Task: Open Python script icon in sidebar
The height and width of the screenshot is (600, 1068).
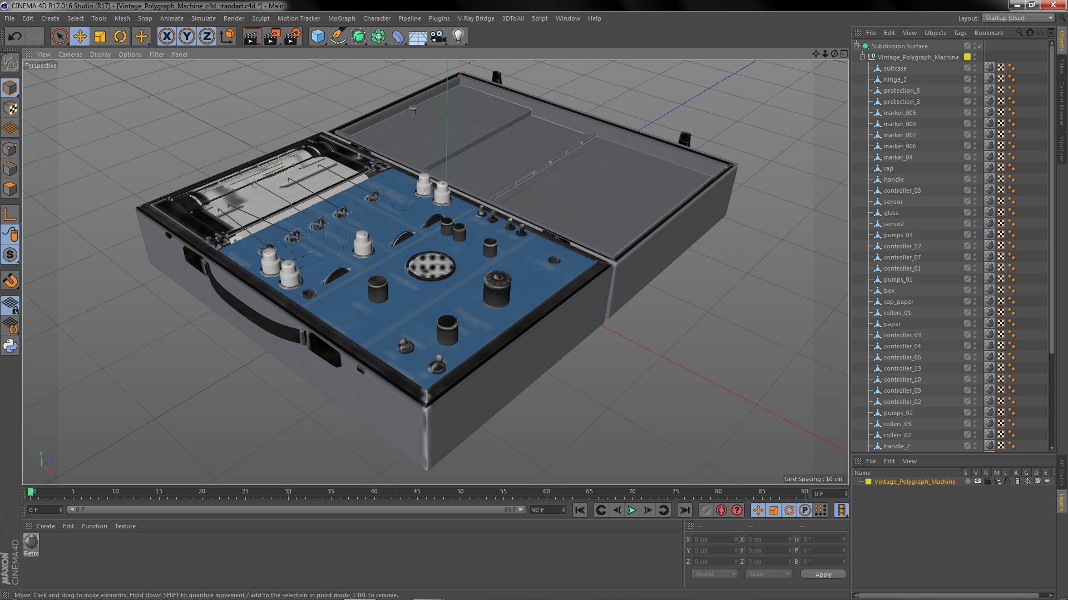Action: (x=10, y=346)
